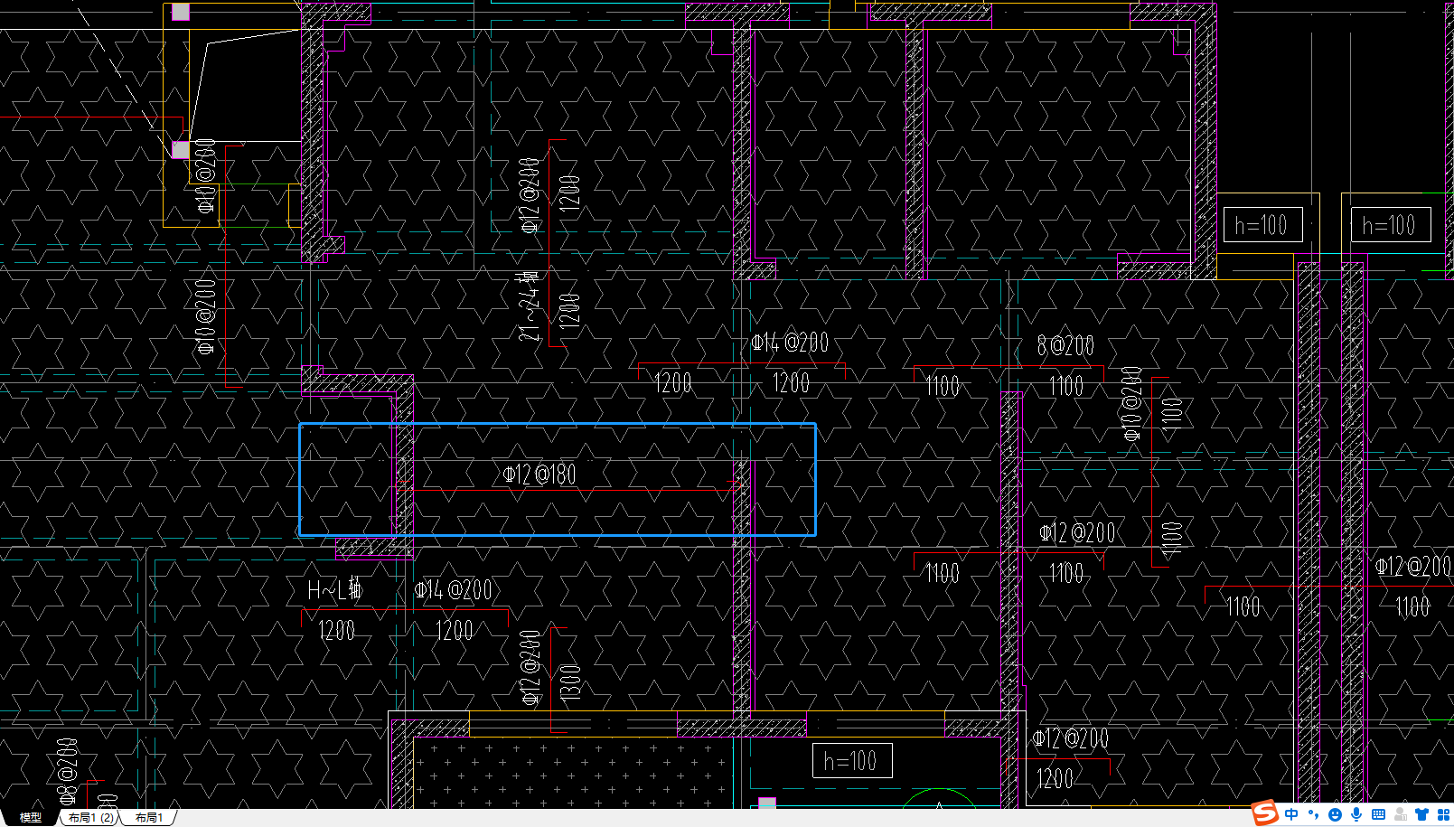The width and height of the screenshot is (1454, 827).
Task: Select the 1300 dimension text
Action: [570, 683]
